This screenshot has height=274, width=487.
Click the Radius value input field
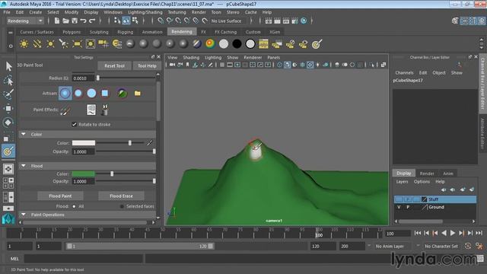[x=83, y=78]
